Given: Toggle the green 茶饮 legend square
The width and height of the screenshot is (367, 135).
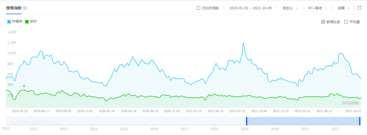Looking at the screenshot, I should [x=27, y=22].
